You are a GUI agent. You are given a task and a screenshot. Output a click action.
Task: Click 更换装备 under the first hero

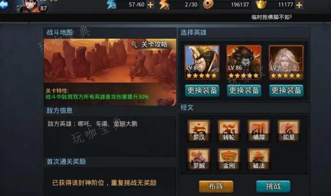tap(202, 91)
